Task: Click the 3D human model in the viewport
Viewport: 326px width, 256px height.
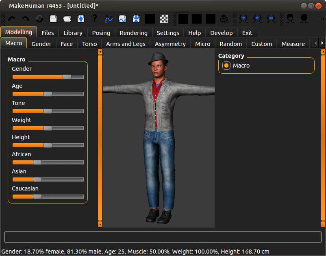Action: tap(159, 138)
